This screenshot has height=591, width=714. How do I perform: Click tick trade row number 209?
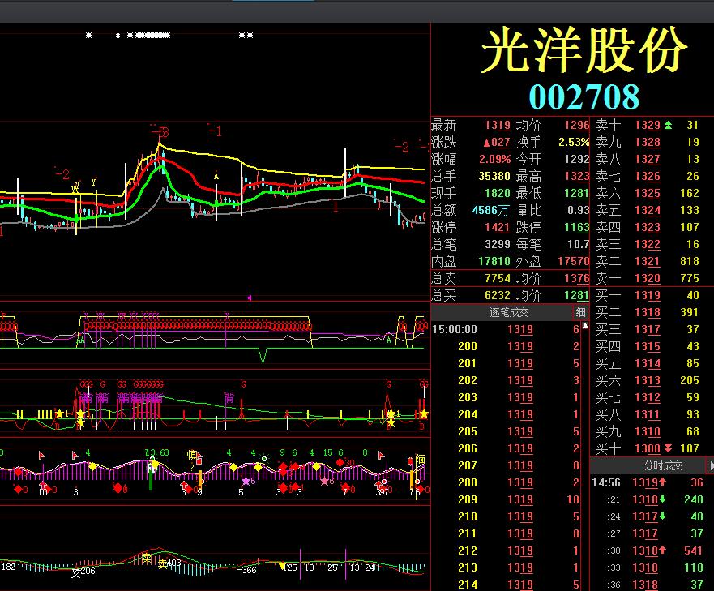pyautogui.click(x=506, y=499)
